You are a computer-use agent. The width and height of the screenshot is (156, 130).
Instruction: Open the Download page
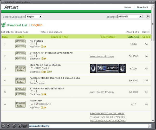tap(142, 7)
